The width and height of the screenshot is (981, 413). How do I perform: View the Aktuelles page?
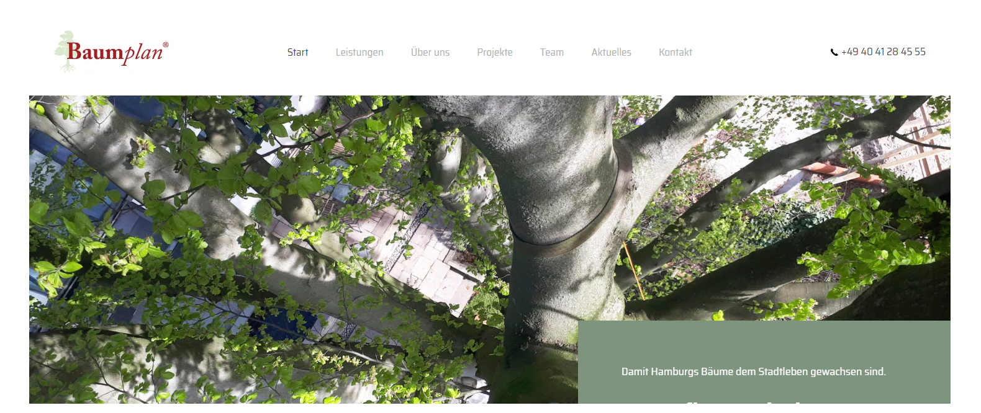point(611,53)
